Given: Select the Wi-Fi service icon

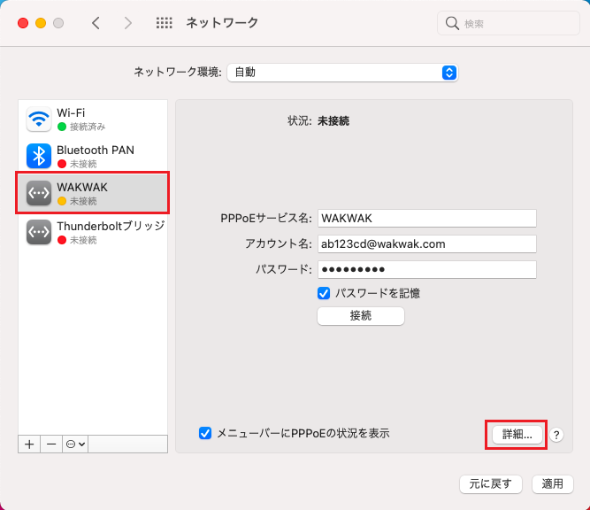Looking at the screenshot, I should pos(39,119).
